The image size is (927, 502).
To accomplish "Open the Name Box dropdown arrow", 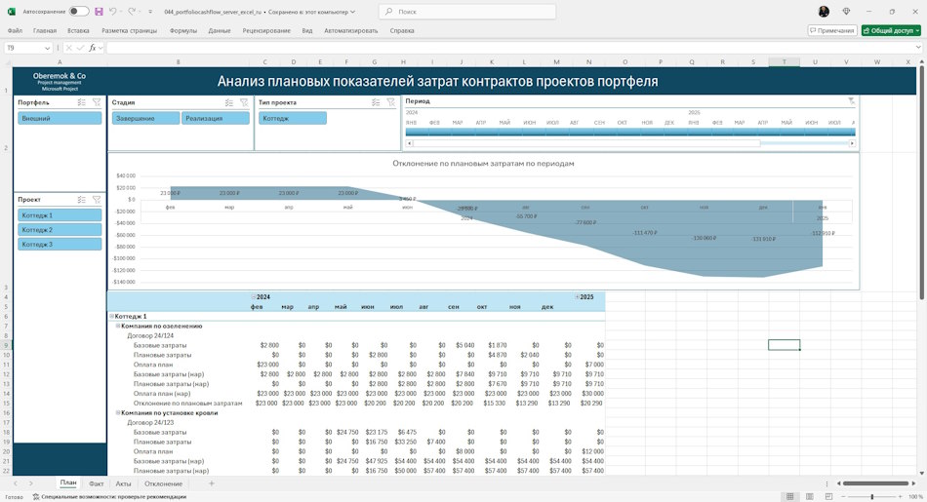I will [47, 48].
